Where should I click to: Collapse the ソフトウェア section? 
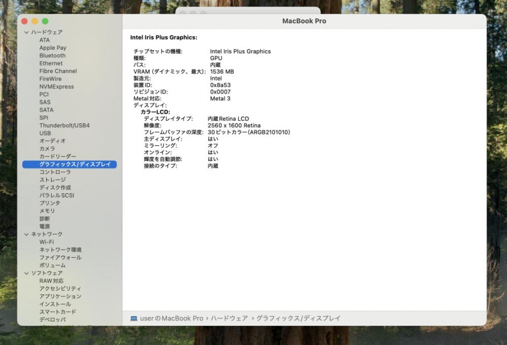coord(26,273)
